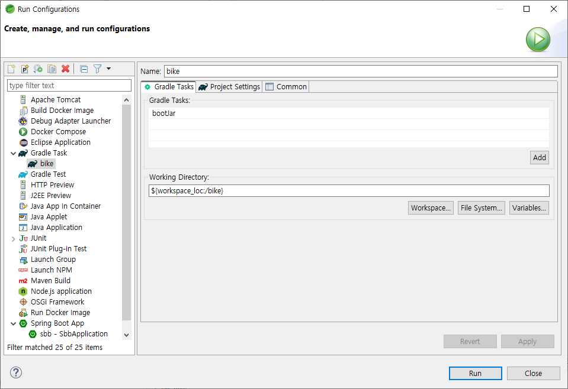Click the Gradle Test icon
The image size is (568, 389).
click(23, 174)
